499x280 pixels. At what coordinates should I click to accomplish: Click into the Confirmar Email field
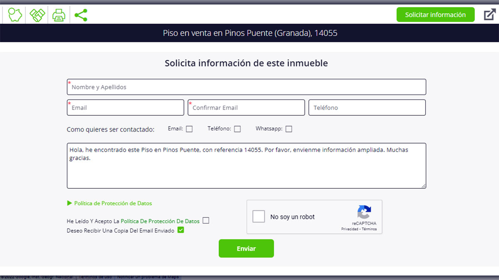click(246, 107)
